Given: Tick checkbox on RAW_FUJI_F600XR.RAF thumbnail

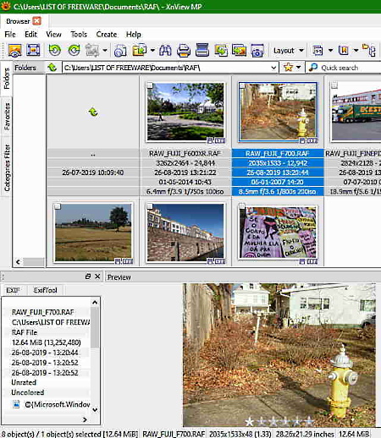Looking at the screenshot, I should click(150, 85).
